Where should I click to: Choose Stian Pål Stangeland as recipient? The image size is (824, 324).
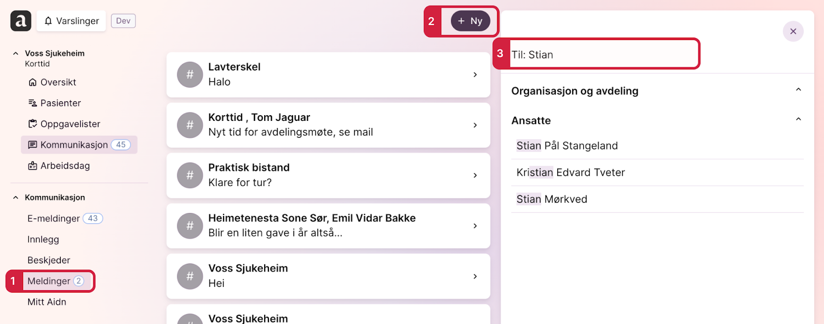click(657, 146)
